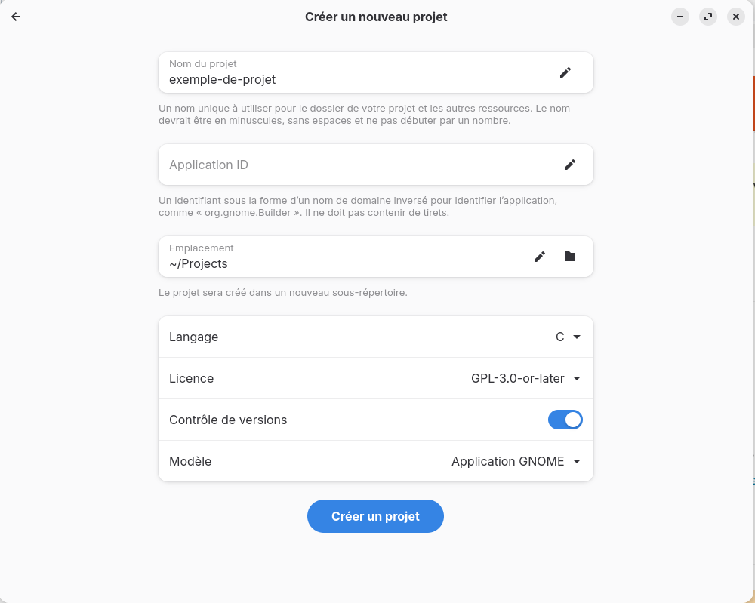Maximize the project creation window
755x603 pixels.
[708, 17]
